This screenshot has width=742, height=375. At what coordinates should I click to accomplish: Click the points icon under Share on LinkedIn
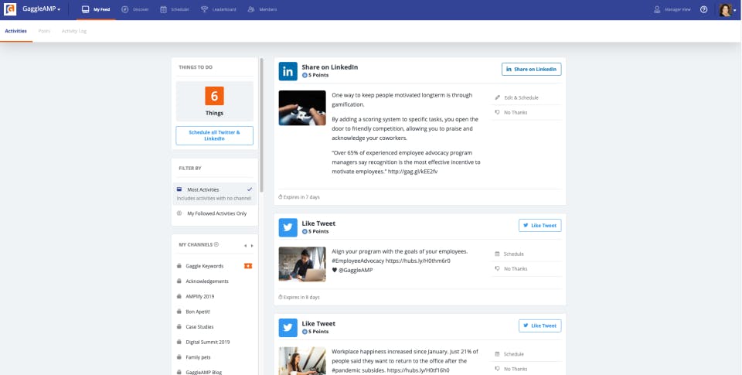click(x=305, y=75)
